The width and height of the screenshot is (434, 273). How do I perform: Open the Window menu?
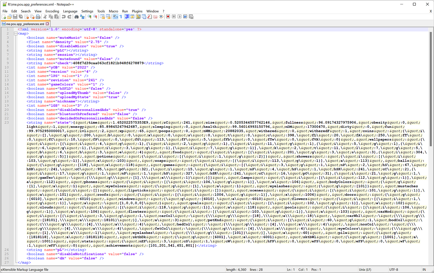tap(153, 11)
